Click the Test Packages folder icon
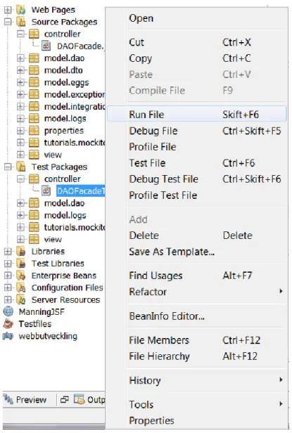The width and height of the screenshot is (292, 433). (20, 167)
